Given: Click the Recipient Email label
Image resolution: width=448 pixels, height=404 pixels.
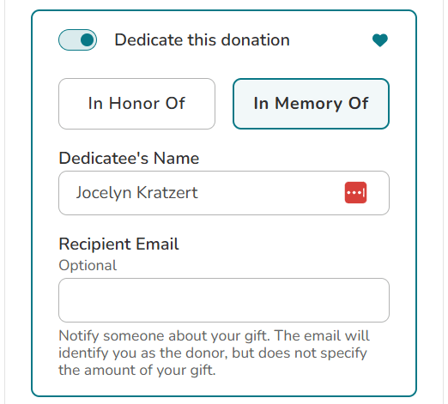Looking at the screenshot, I should 118,244.
